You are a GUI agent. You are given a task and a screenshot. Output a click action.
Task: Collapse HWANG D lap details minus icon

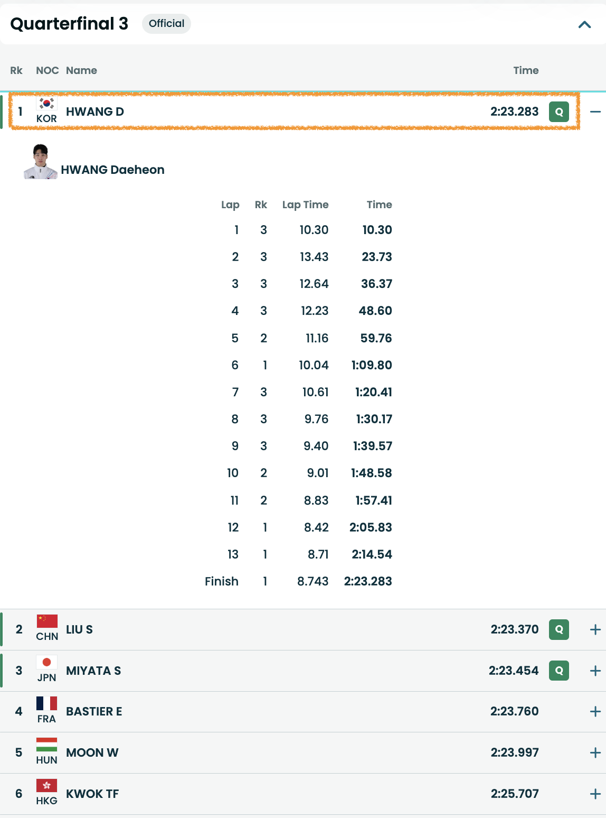(595, 111)
